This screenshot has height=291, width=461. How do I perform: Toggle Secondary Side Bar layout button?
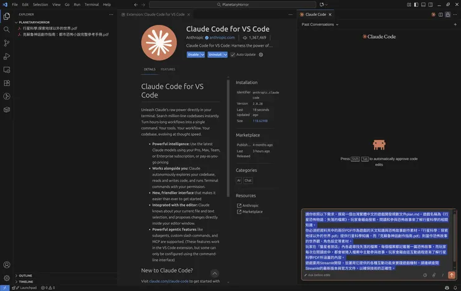point(430,4)
